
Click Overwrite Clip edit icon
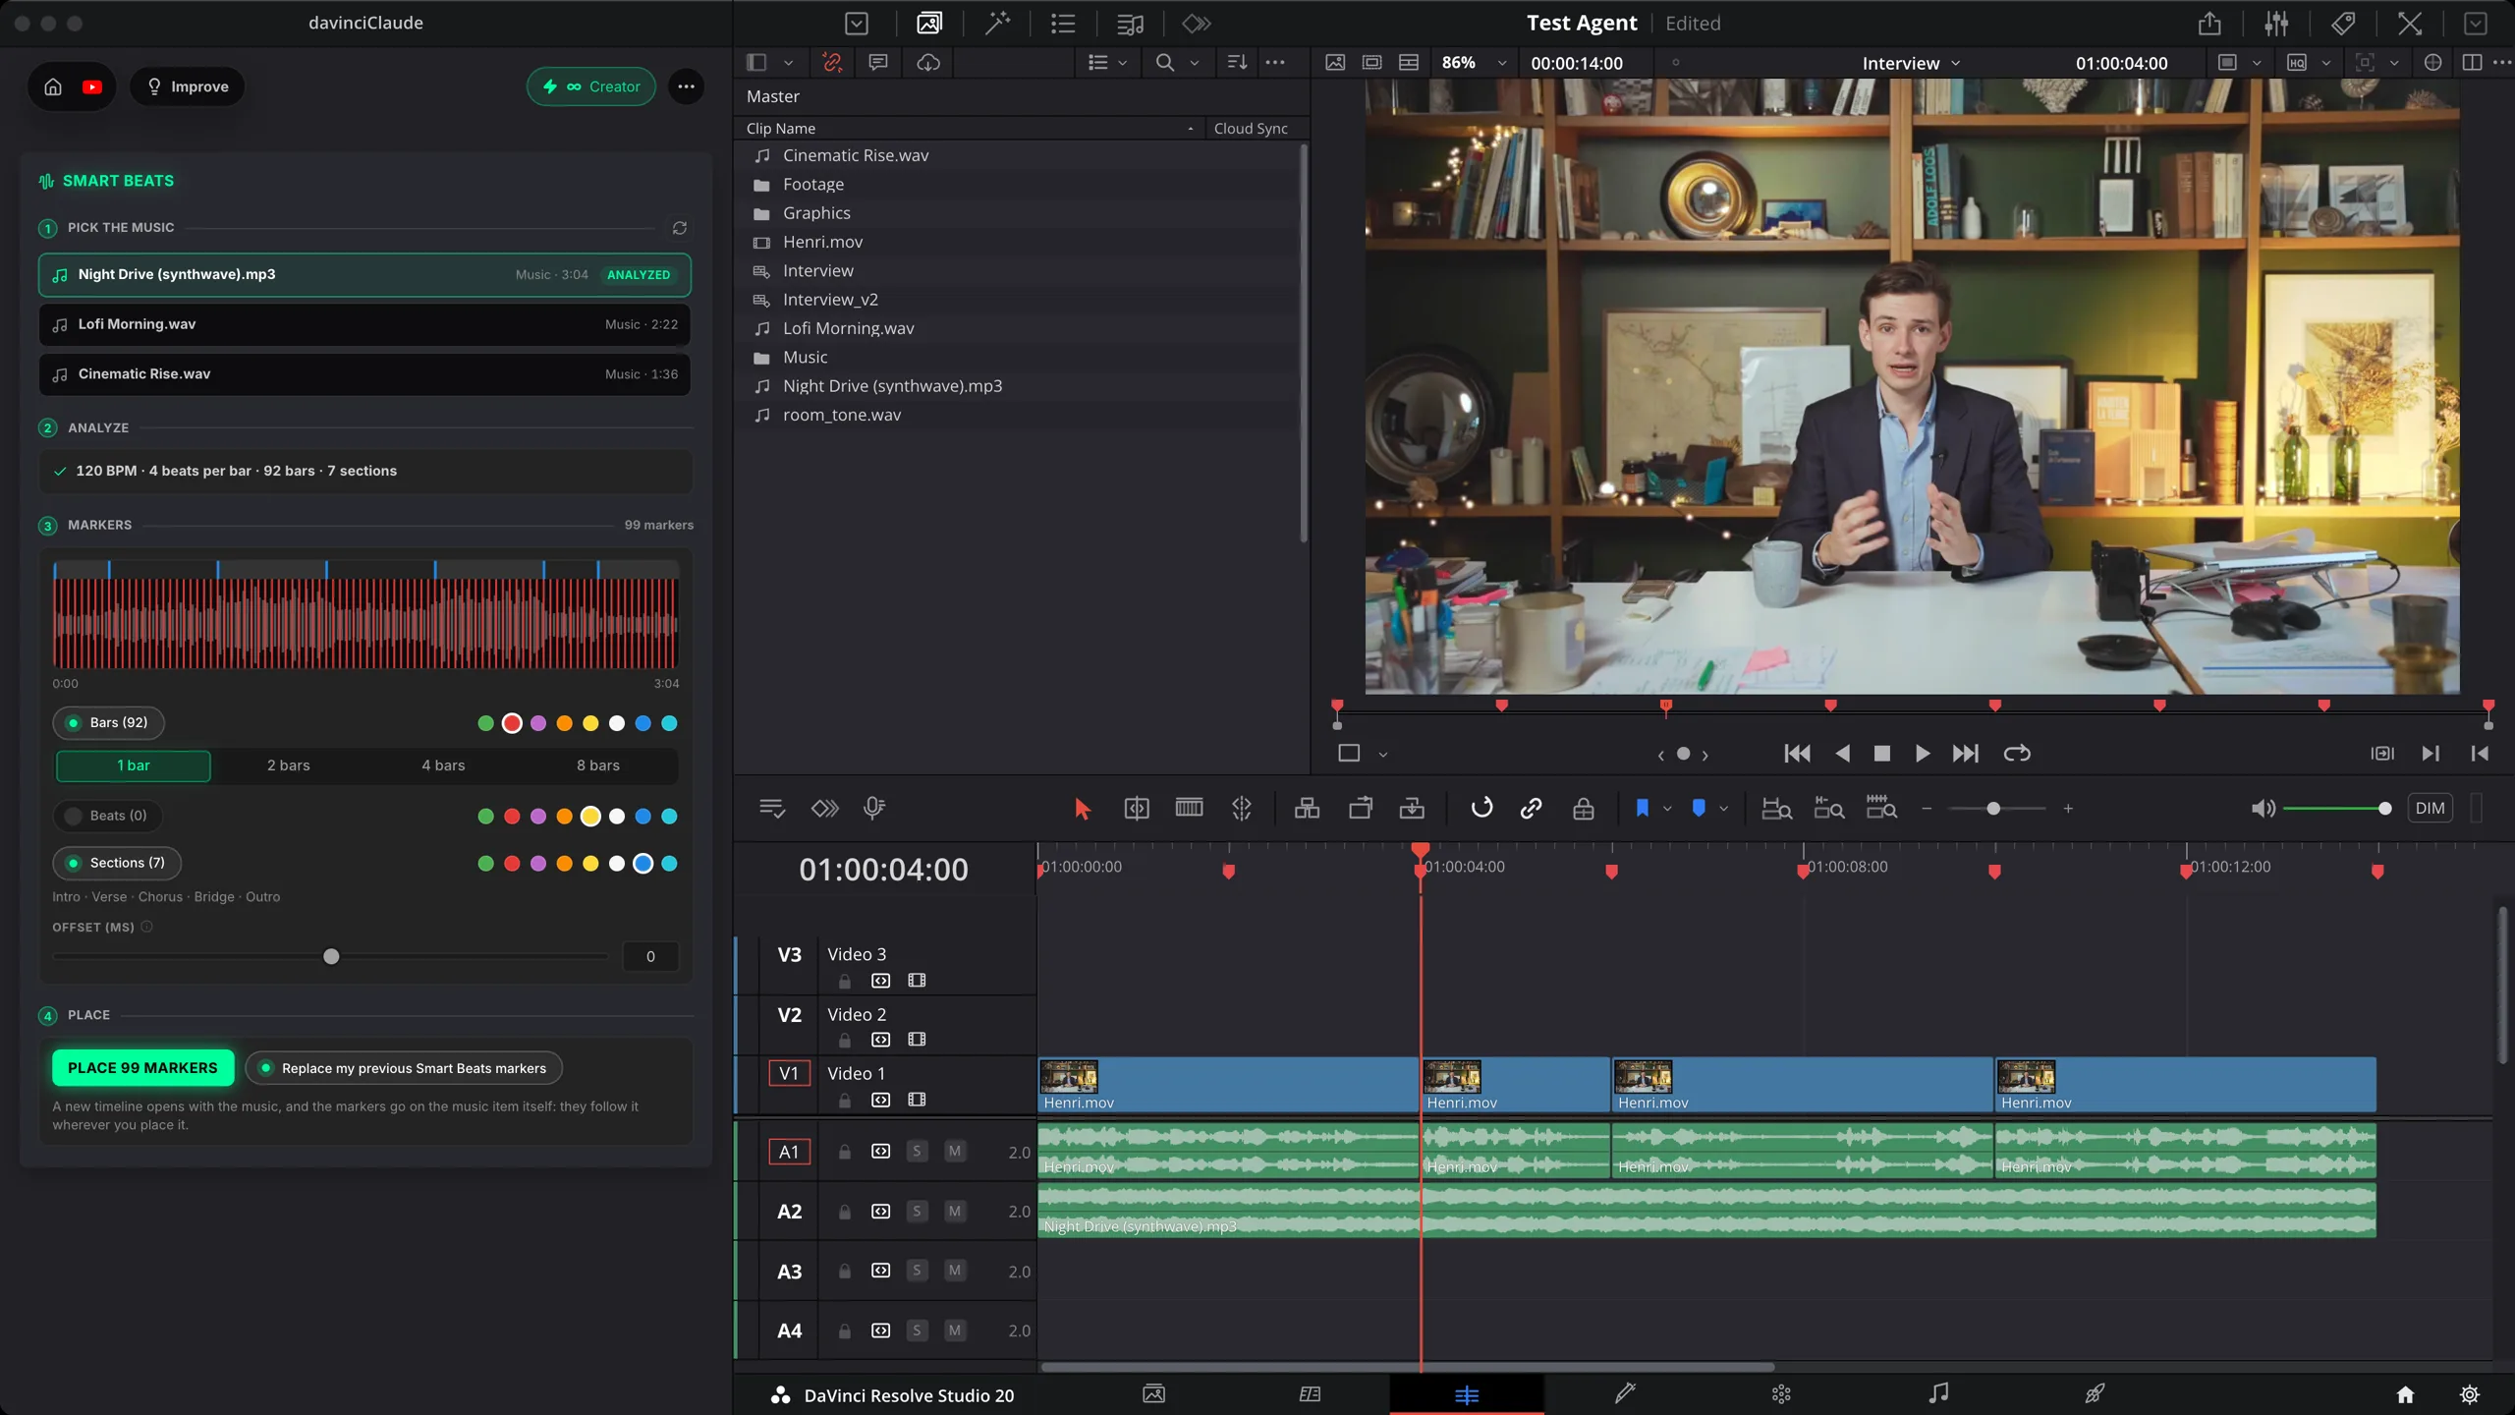pos(1360,809)
